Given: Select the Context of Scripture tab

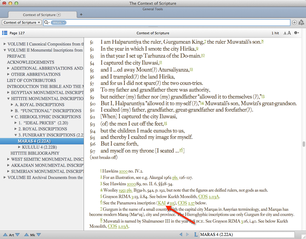Looking at the screenshot, I should pos(42,15).
